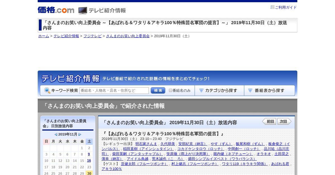Go to ホーム breadcrumb link
Screen dimensions: 335x175
coord(44,36)
